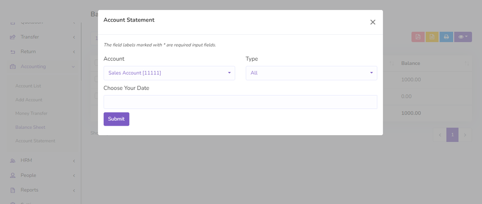The height and width of the screenshot is (204, 482).
Task: Open the Account dropdown showing Sales Account
Action: pos(169,73)
